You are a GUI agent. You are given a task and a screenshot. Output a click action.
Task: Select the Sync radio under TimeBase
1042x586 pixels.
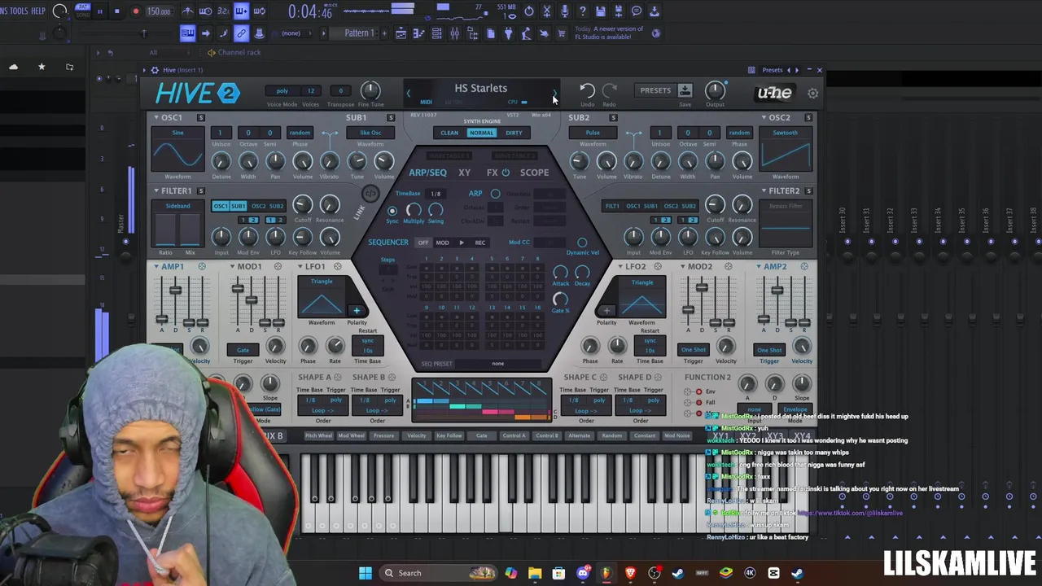[392, 211]
